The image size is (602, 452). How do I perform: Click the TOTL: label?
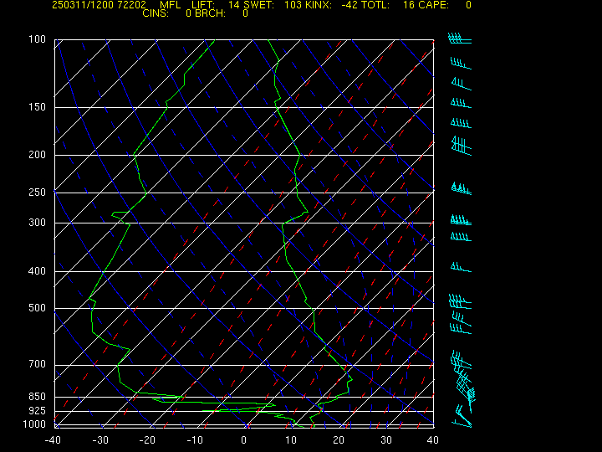click(375, 5)
